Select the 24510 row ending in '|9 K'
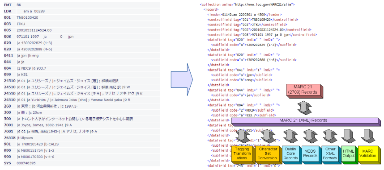384x170 pixels. pyautogui.click(x=81, y=94)
